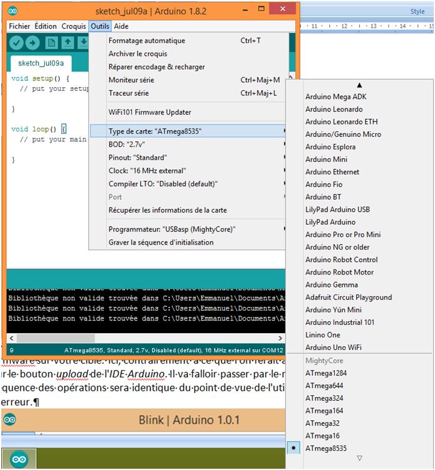435x470 pixels.
Task: Select ATmega32 board
Action: tap(360, 423)
